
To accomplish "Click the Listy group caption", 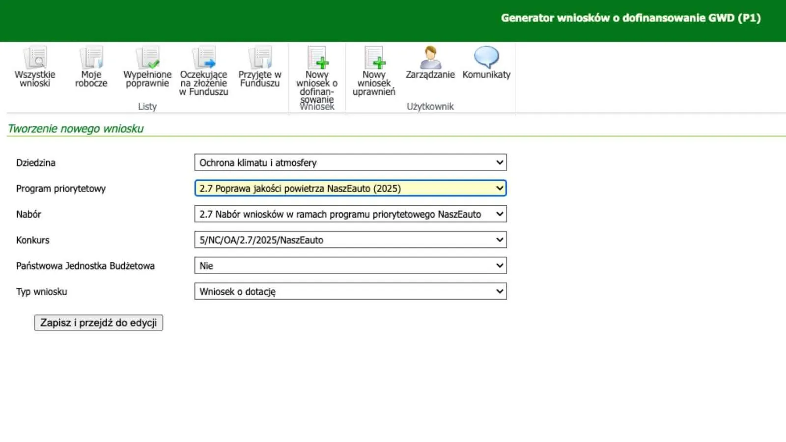I will tap(147, 107).
